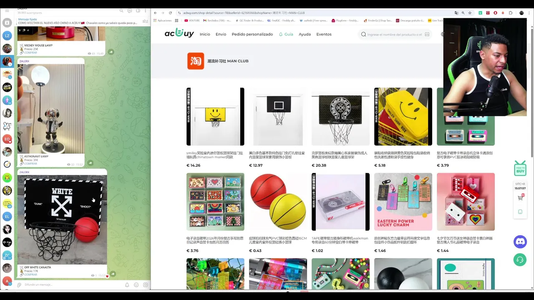Open the emoji picker in Telegram
The height and width of the screenshot is (300, 534).
(x=136, y=285)
